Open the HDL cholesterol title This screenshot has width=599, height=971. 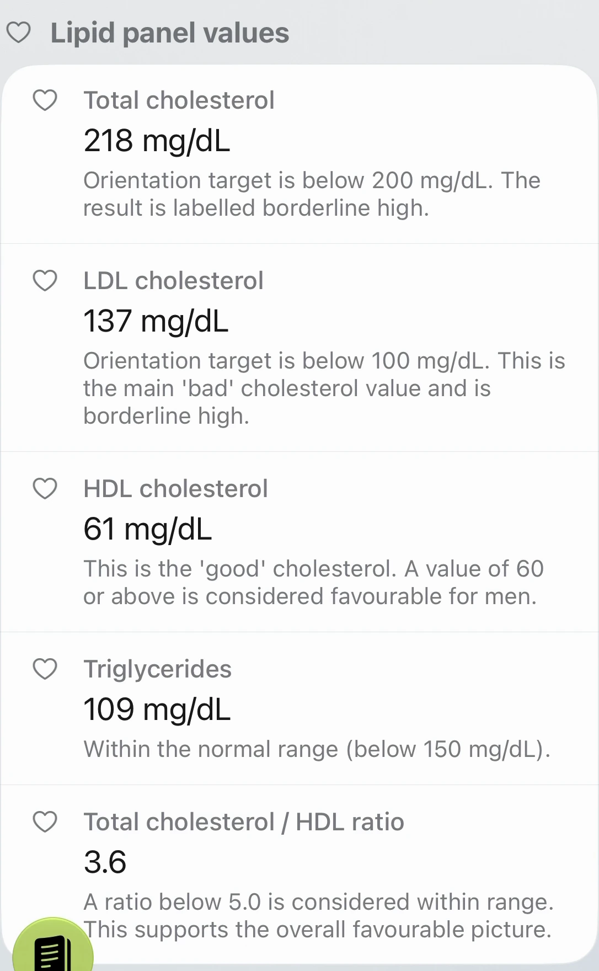(x=175, y=488)
